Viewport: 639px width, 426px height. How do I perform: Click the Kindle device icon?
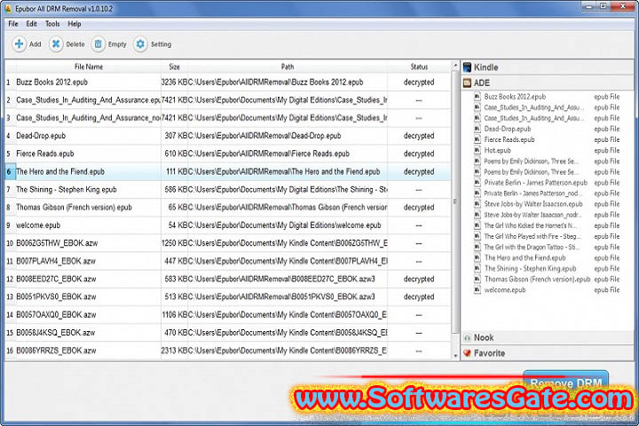467,67
